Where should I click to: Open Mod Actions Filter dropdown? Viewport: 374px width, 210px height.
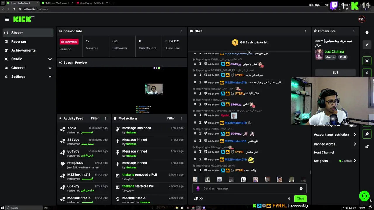(171, 118)
